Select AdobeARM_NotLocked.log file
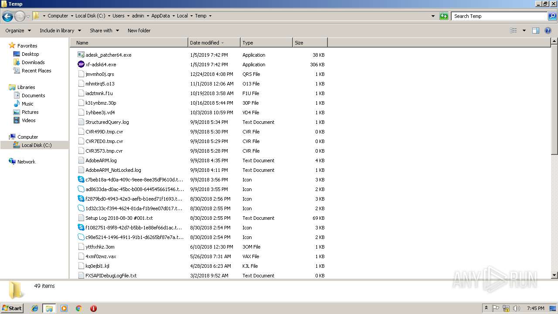Image resolution: width=558 pixels, height=314 pixels. (x=113, y=170)
